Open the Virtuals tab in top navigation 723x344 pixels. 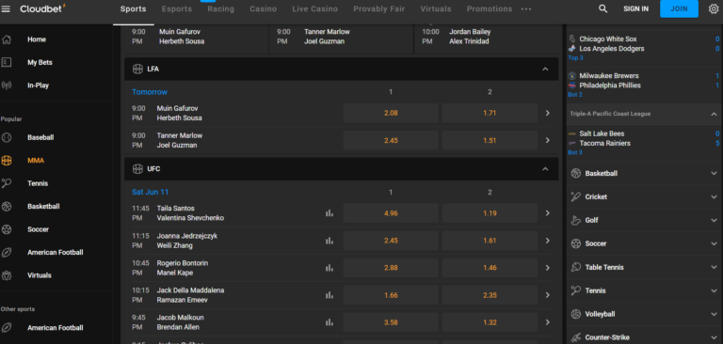436,9
